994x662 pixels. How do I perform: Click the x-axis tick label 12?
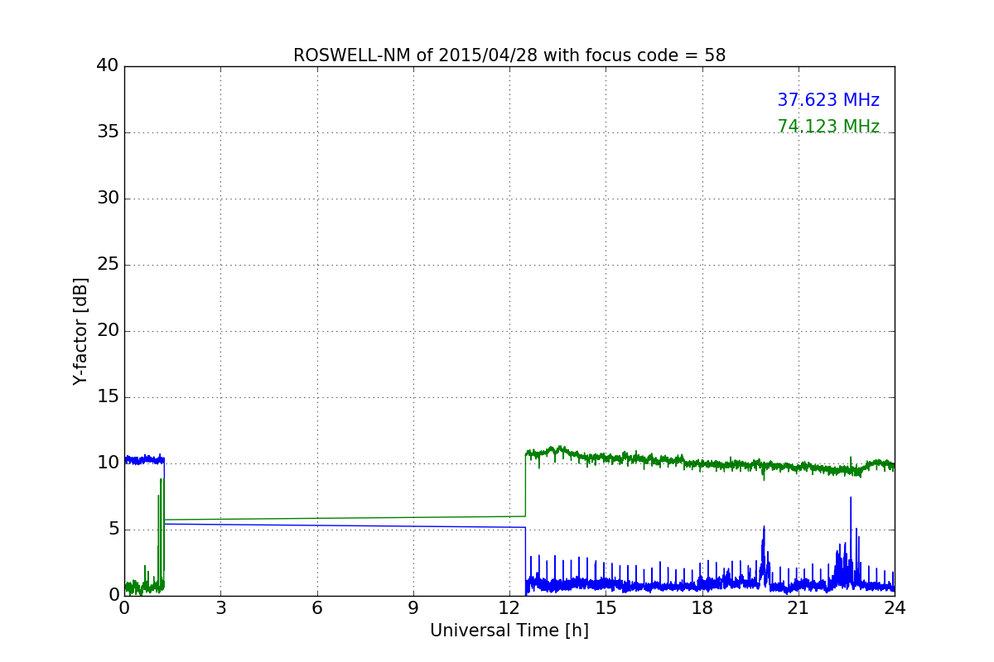(509, 607)
